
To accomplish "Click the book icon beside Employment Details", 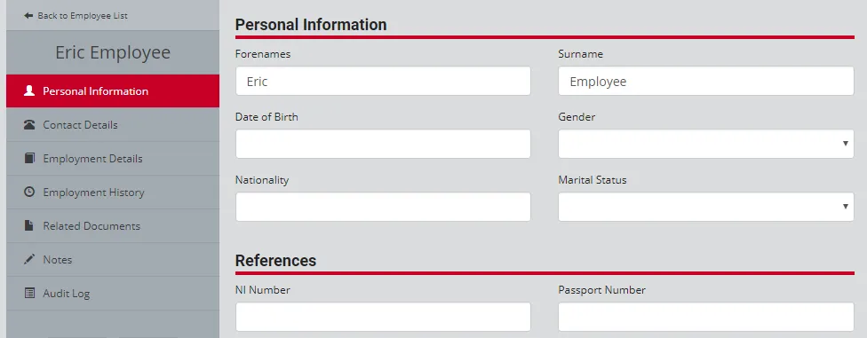I will (x=29, y=159).
